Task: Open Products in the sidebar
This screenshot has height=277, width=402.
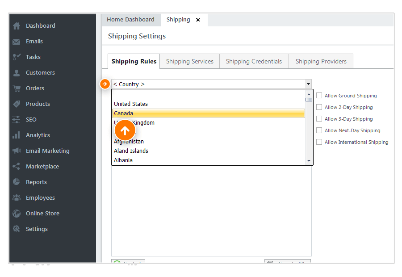Action: 38,104
